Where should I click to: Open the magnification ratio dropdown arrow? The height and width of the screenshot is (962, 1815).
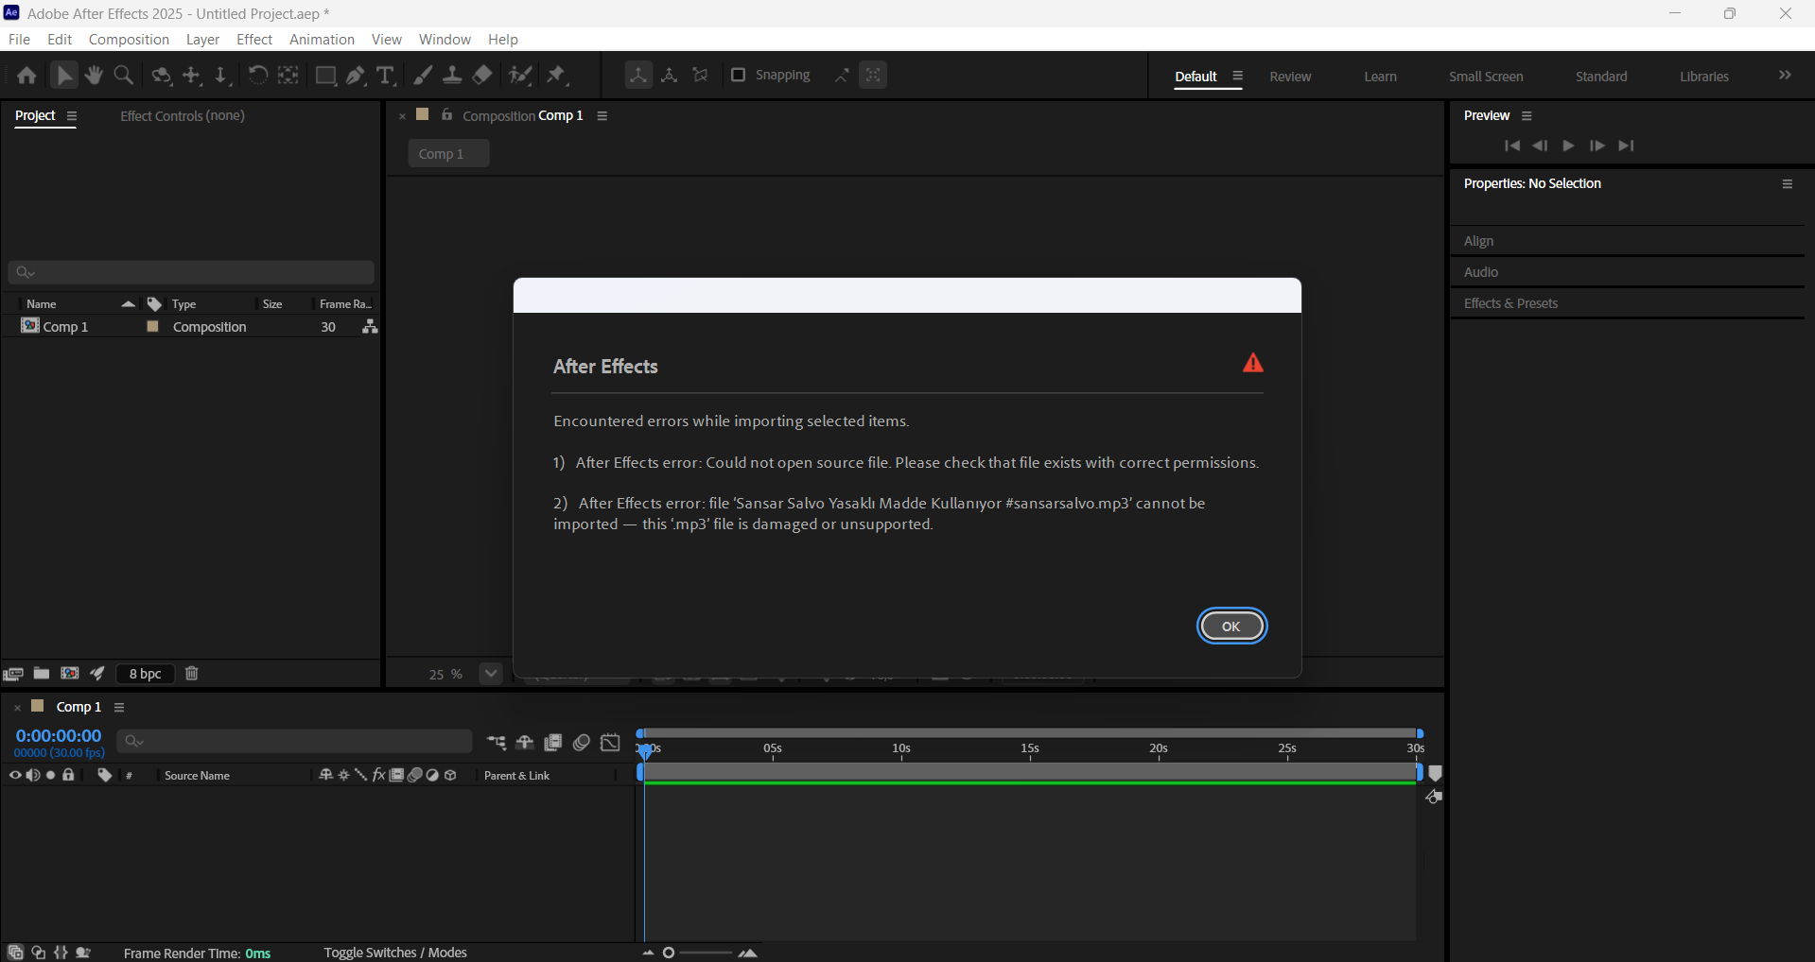[490, 674]
